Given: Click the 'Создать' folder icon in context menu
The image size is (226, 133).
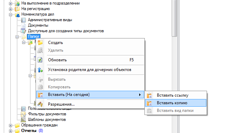Looking at the screenshot, I should point(40,43).
